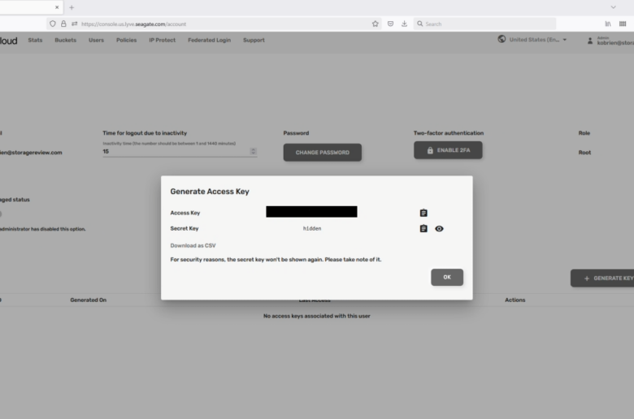Screen dimensions: 634x419
Task: Click the inactivity time input field
Action: (176, 152)
